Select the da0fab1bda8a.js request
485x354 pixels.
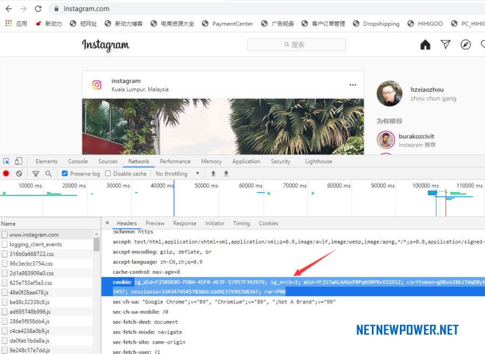tap(46, 341)
